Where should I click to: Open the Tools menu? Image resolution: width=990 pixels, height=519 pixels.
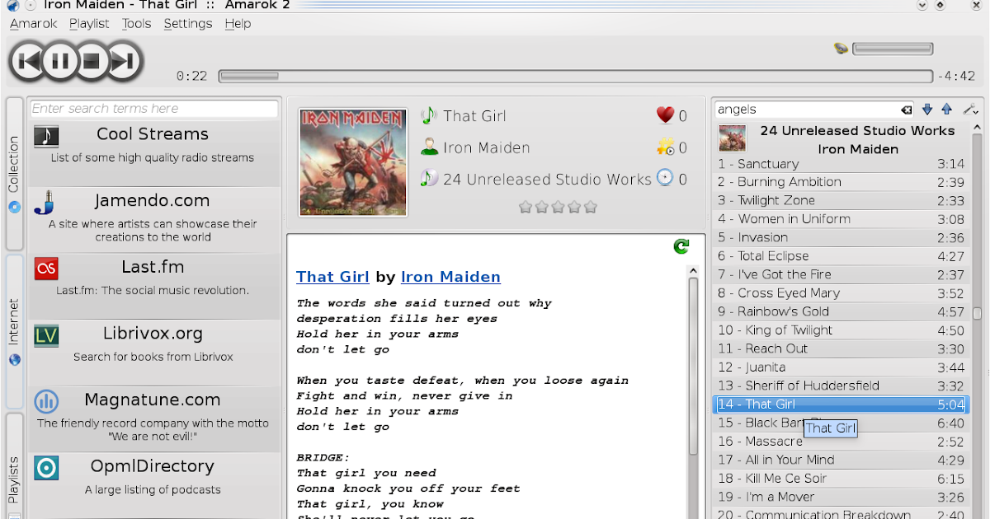click(x=136, y=23)
